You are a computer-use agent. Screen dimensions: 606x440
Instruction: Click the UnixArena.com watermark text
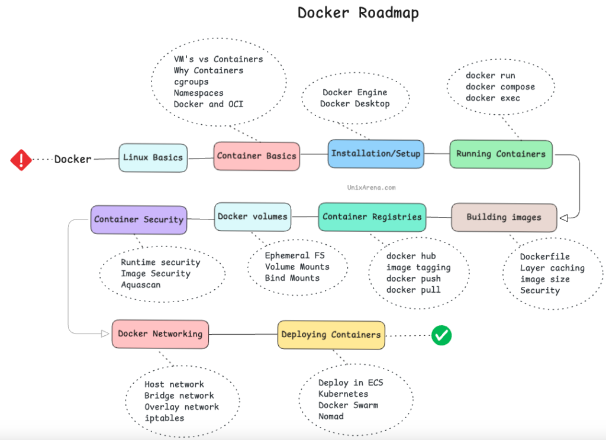pos(372,187)
